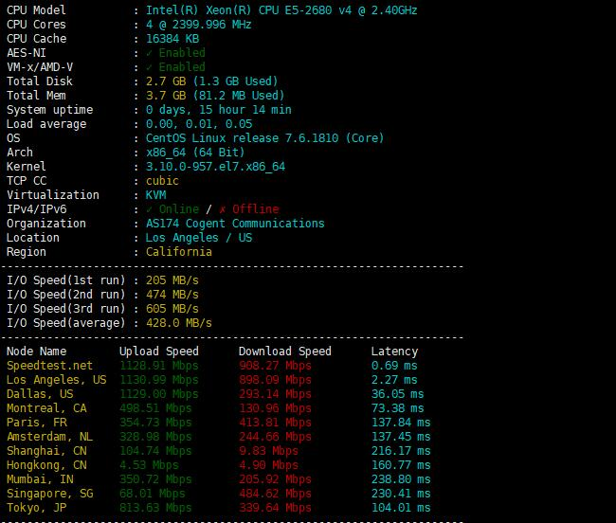The width and height of the screenshot is (616, 523).
Task: Click the 'Upload Speed' column header
Action: point(159,351)
